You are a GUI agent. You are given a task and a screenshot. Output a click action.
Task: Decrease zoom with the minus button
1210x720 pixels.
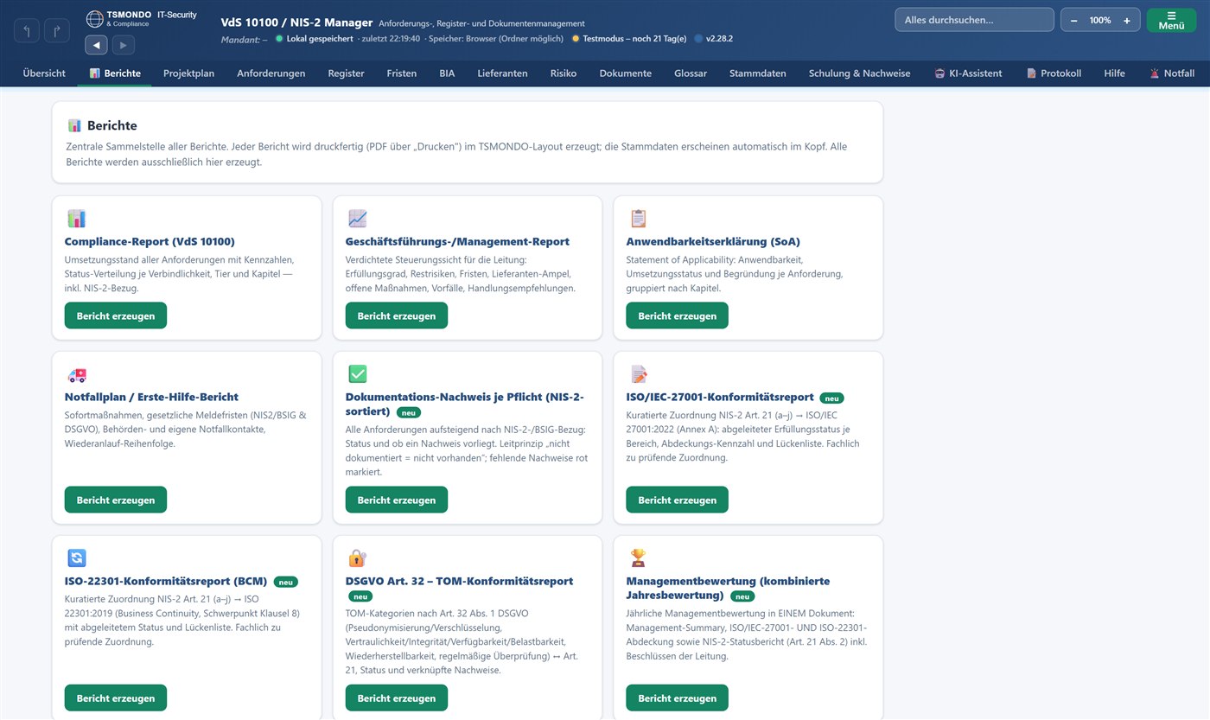(x=1073, y=20)
